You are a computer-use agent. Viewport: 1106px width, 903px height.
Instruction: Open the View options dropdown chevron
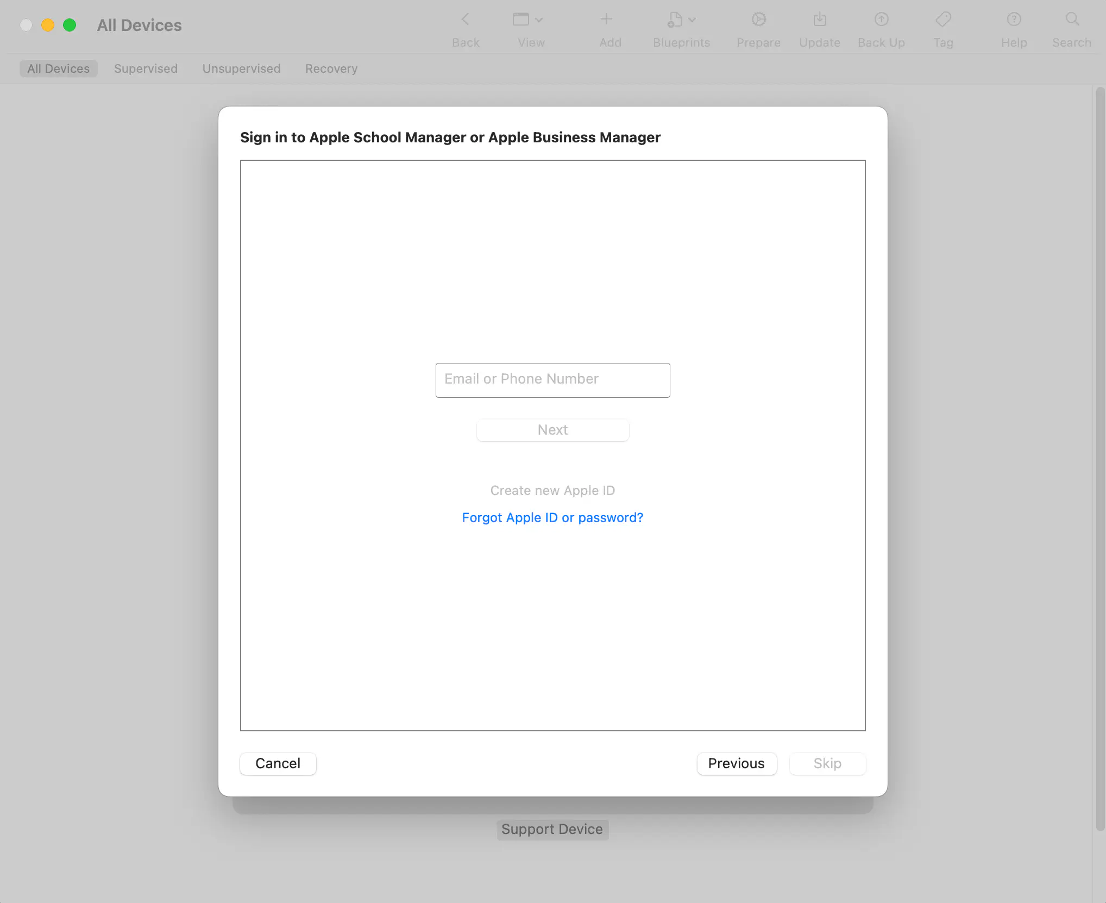pyautogui.click(x=539, y=20)
